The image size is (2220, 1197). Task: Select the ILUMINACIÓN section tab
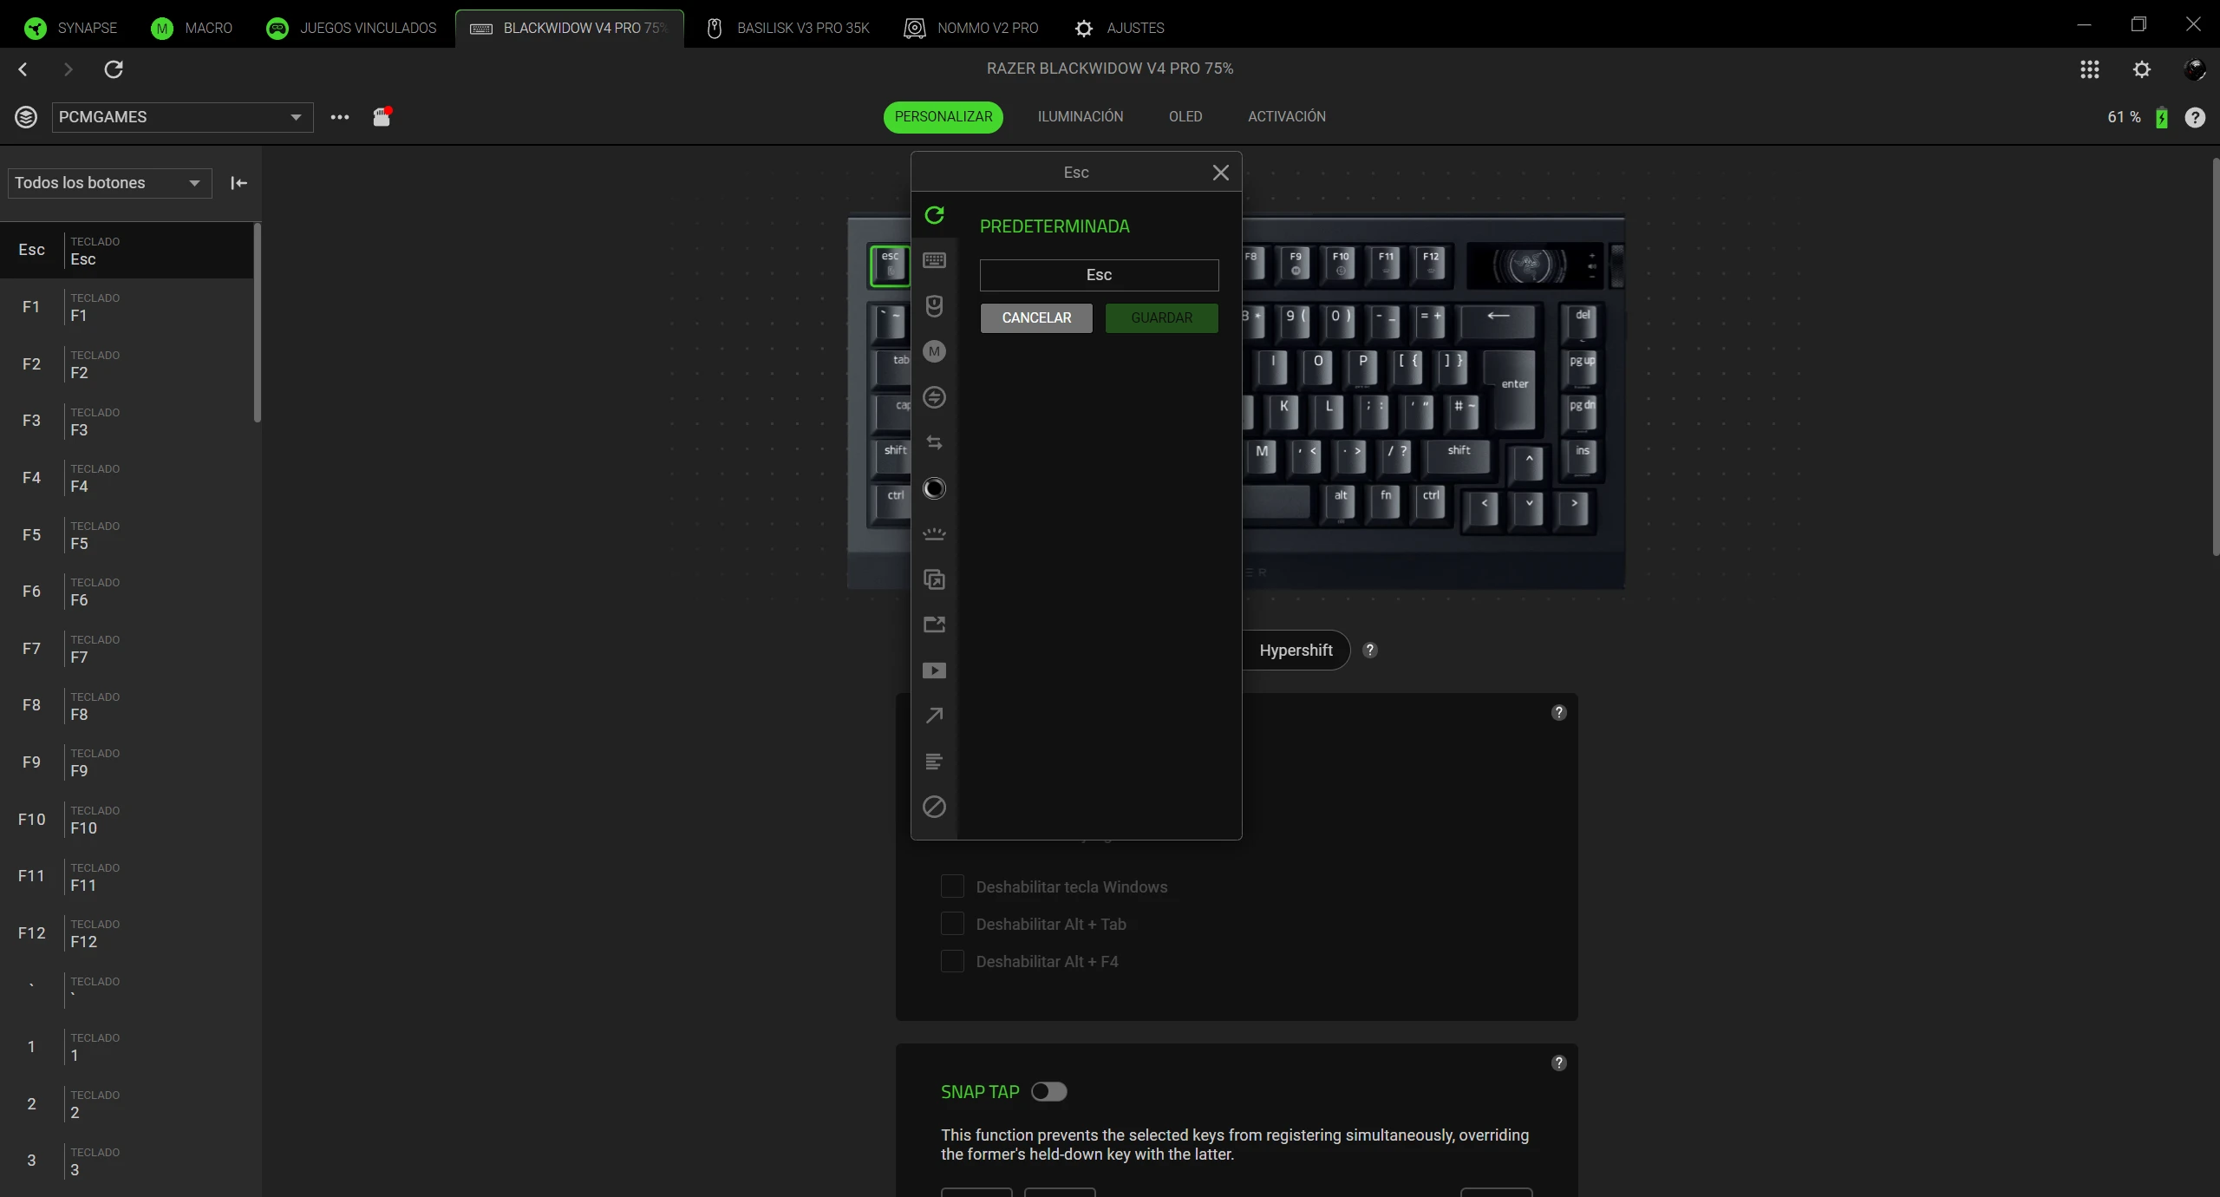(1081, 117)
